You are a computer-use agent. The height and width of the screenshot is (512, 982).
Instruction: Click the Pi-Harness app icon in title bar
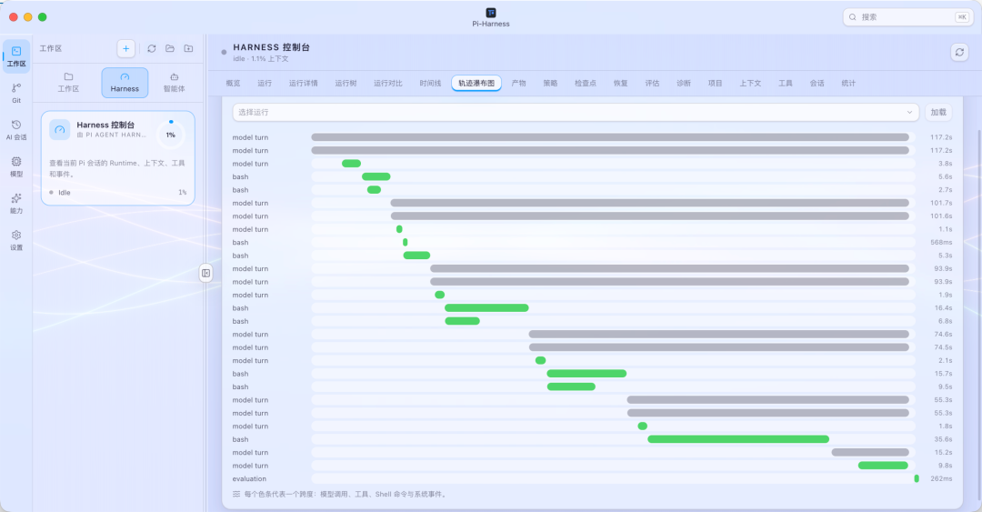pyautogui.click(x=491, y=13)
